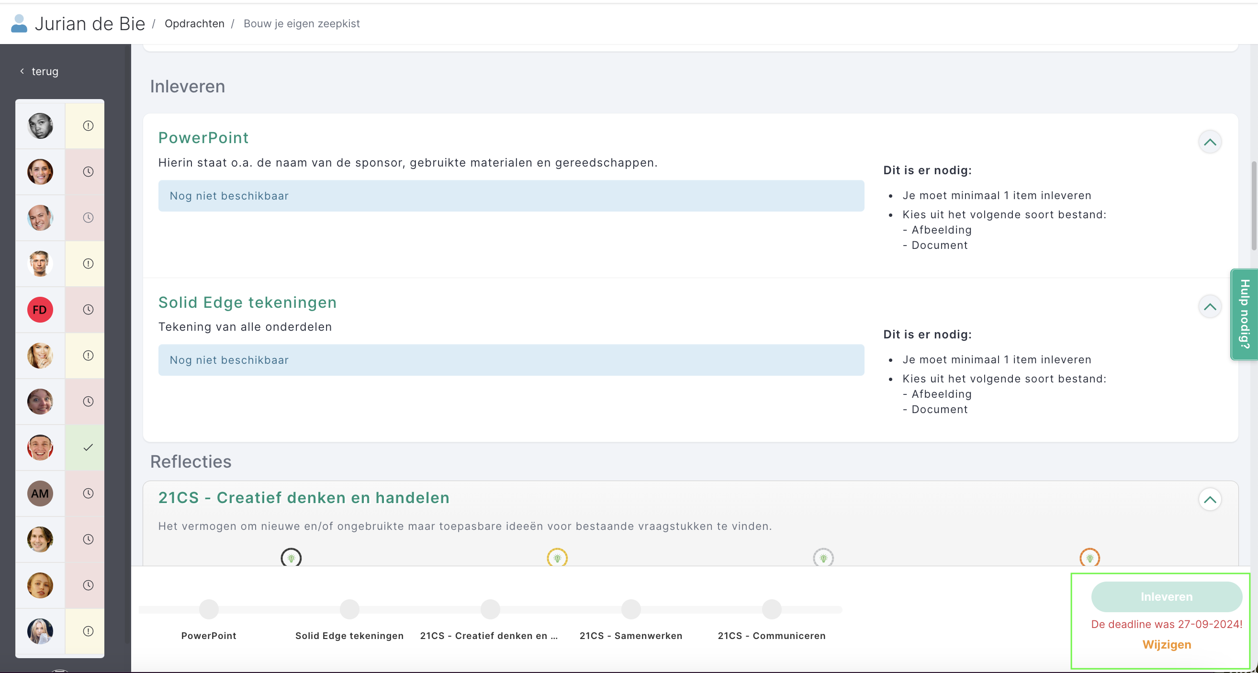This screenshot has height=673, width=1258.
Task: Click the orange Wijzigen link
Action: point(1167,645)
